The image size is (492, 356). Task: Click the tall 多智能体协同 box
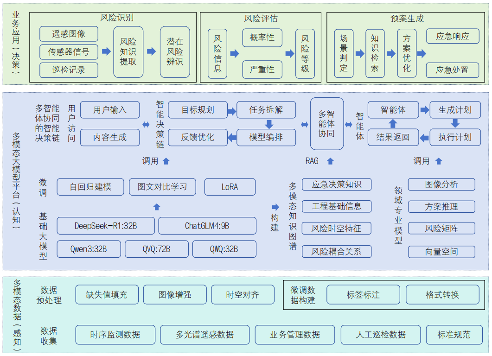tap(326, 124)
